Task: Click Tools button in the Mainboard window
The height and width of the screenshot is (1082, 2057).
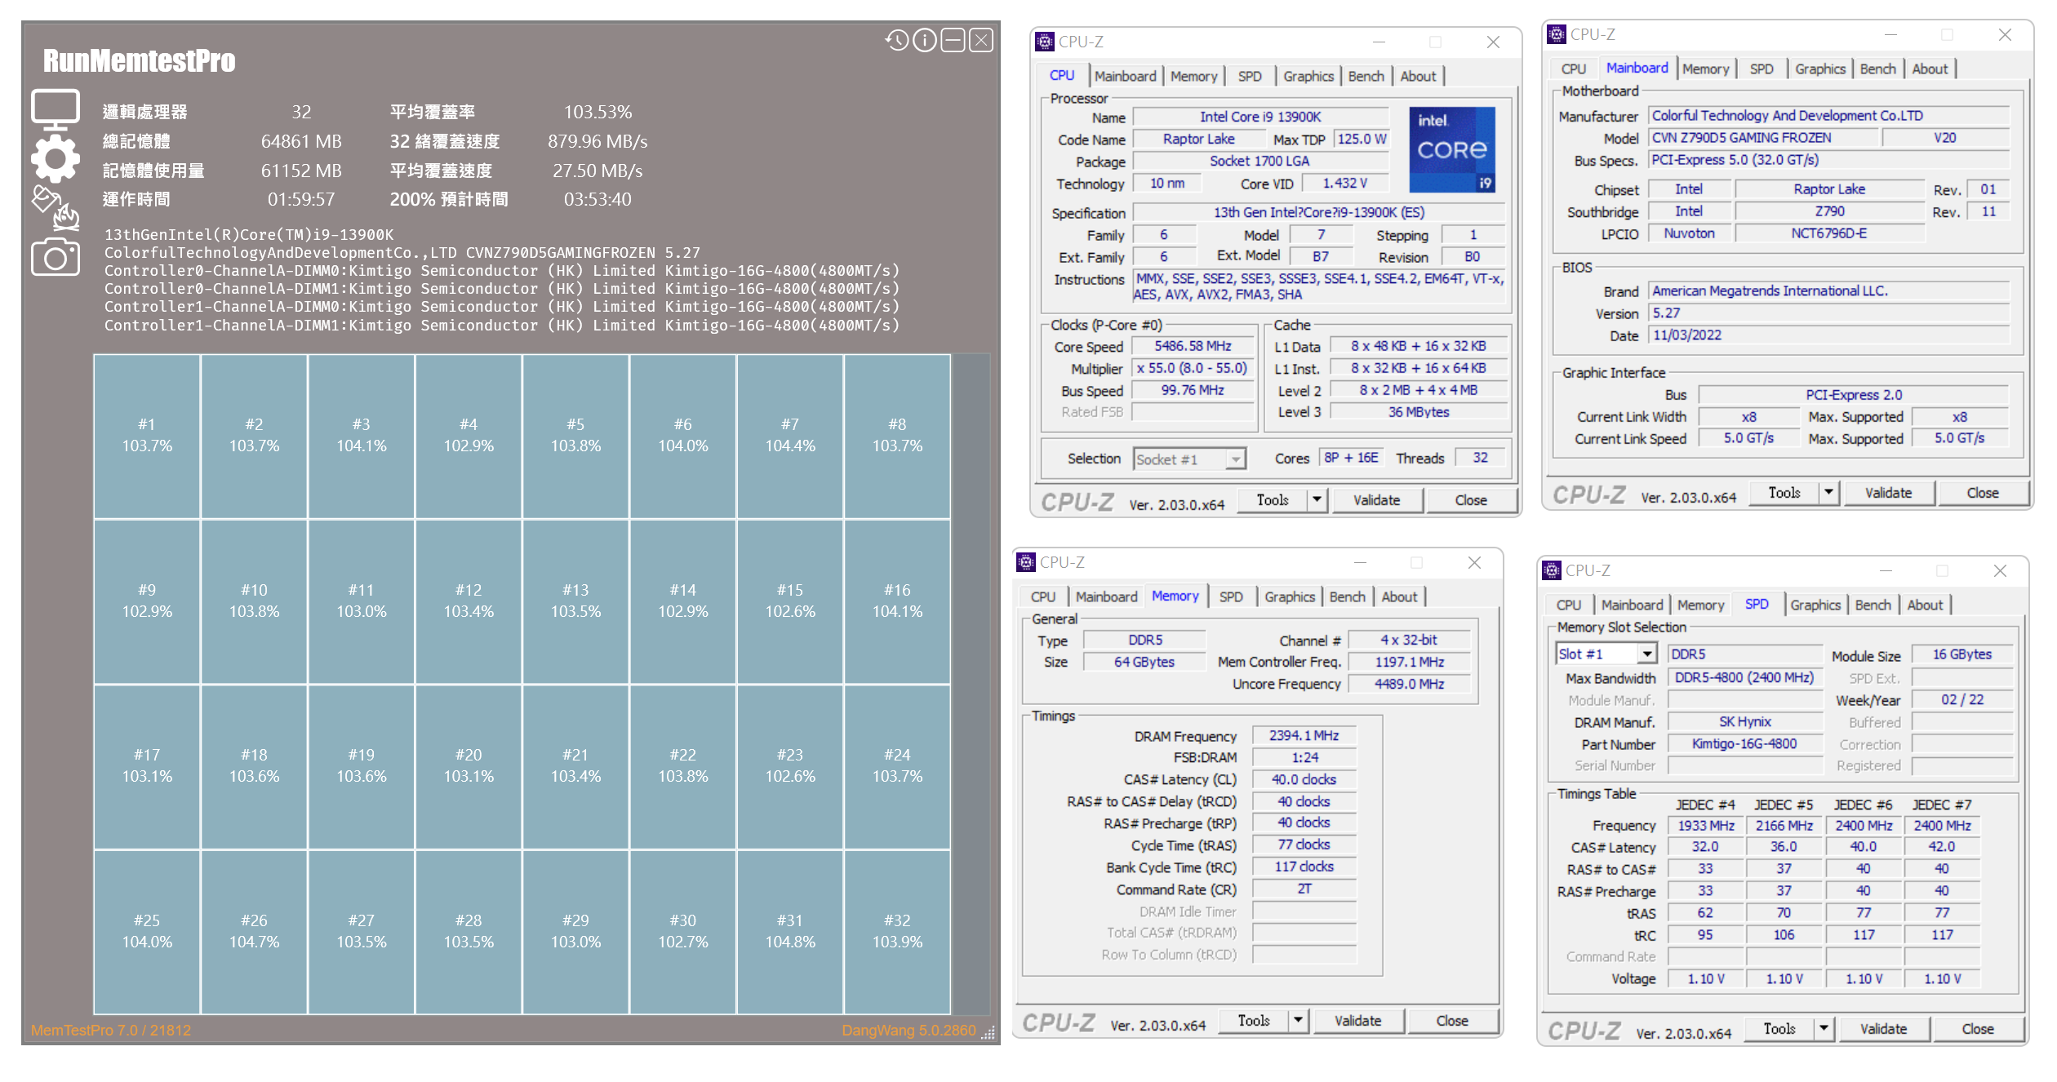Action: click(x=1784, y=493)
